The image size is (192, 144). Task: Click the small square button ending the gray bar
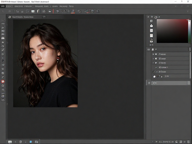point(189,83)
